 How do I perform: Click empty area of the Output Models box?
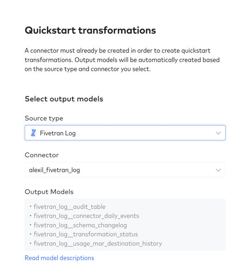(193, 224)
